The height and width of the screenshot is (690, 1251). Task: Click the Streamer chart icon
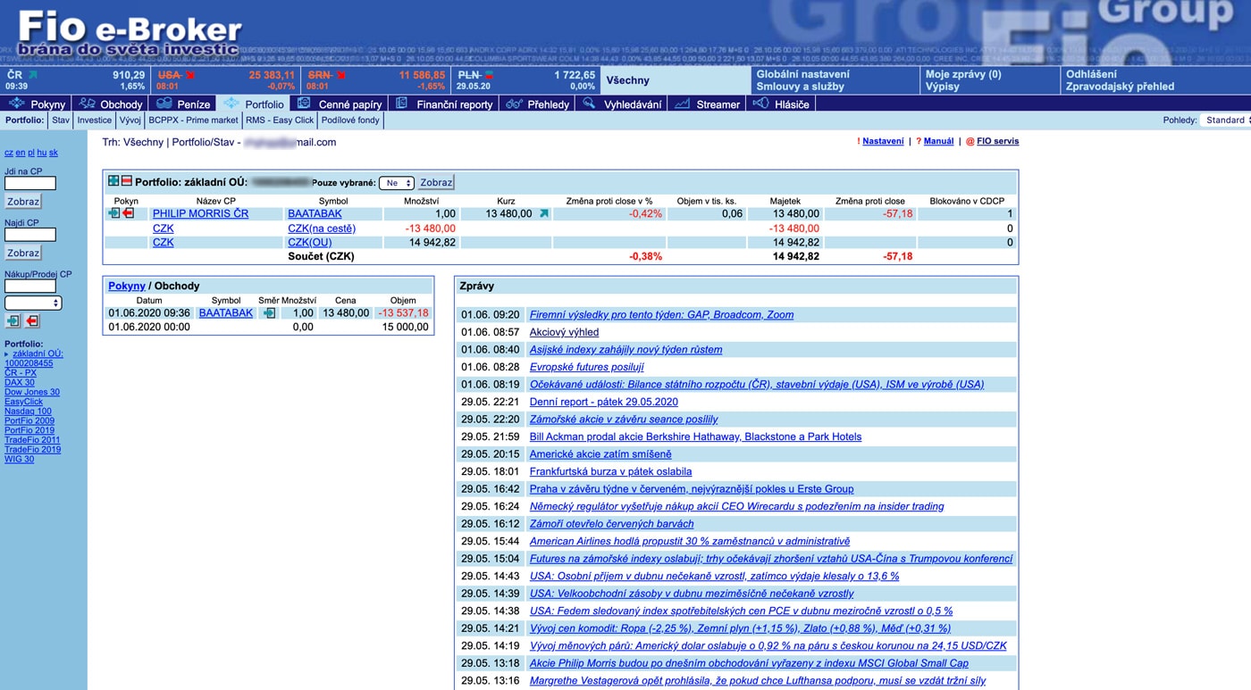pyautogui.click(x=682, y=104)
